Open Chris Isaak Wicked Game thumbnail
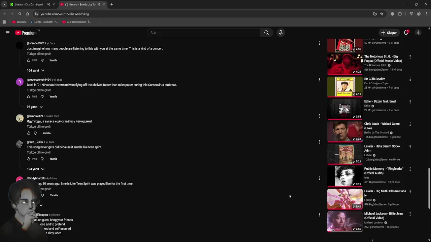 click(345, 131)
